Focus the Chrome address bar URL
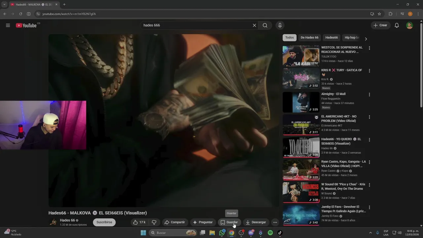Screen dimensions: 423x238 [x=69, y=14]
